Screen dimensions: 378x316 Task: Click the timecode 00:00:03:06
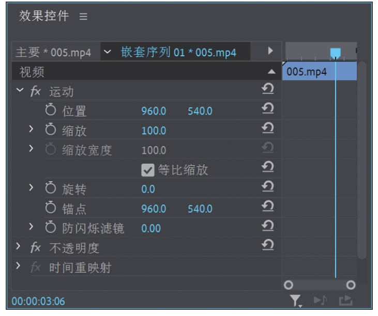[x=38, y=301]
